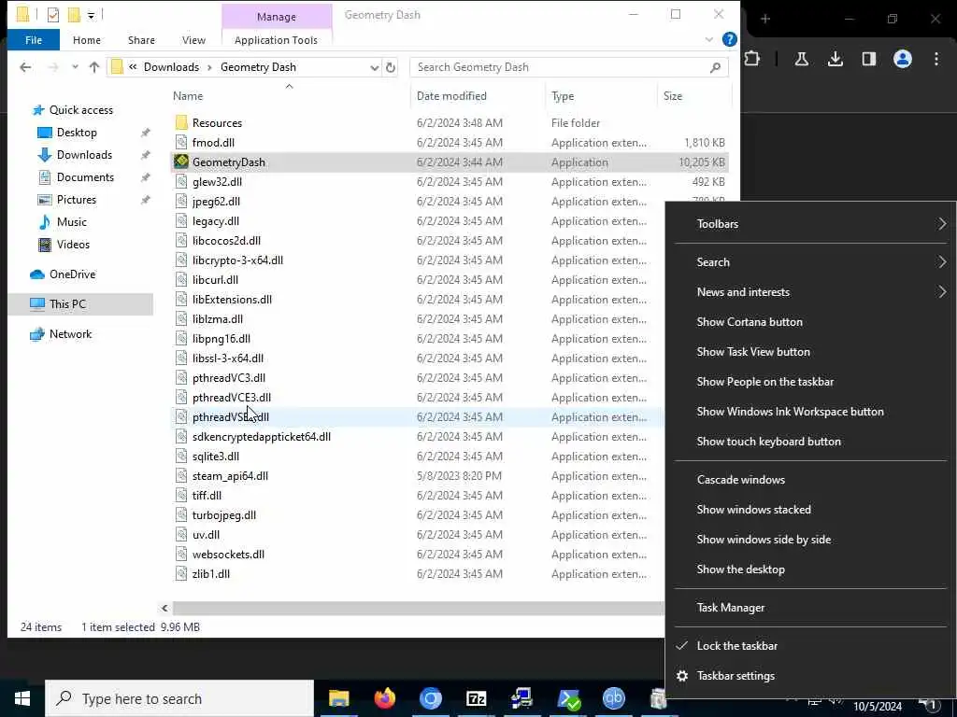This screenshot has height=717, width=957.
Task: Launch Firefox from the taskbar
Action: (x=384, y=698)
